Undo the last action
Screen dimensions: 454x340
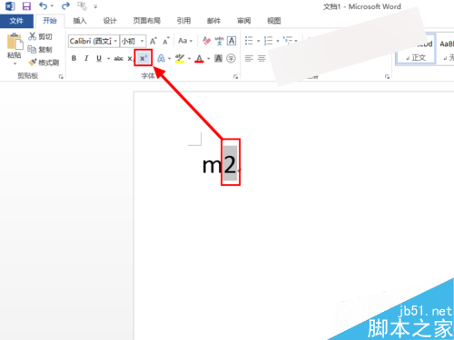(x=43, y=5)
